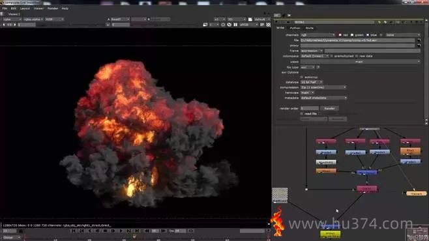This screenshot has width=429, height=241.
Task: Toggle the blue channel checkbox
Action: coord(368,35)
